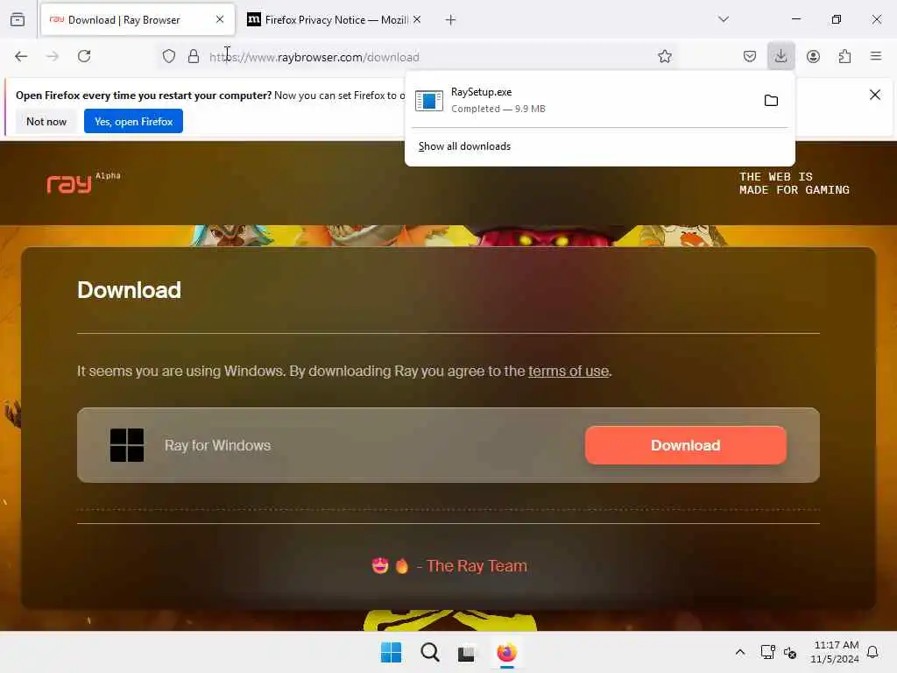Click THE WEB IS MADE FOR GAMING text

pos(794,183)
